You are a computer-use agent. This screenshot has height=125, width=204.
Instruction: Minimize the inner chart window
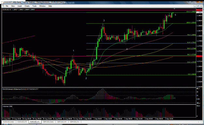195,6
